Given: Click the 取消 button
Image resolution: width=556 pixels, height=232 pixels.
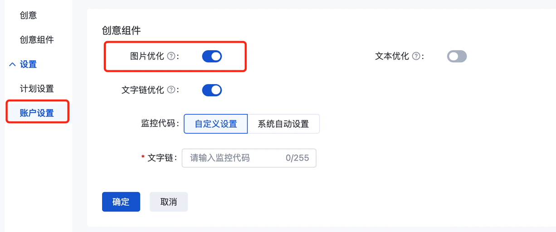Looking at the screenshot, I should (x=169, y=202).
